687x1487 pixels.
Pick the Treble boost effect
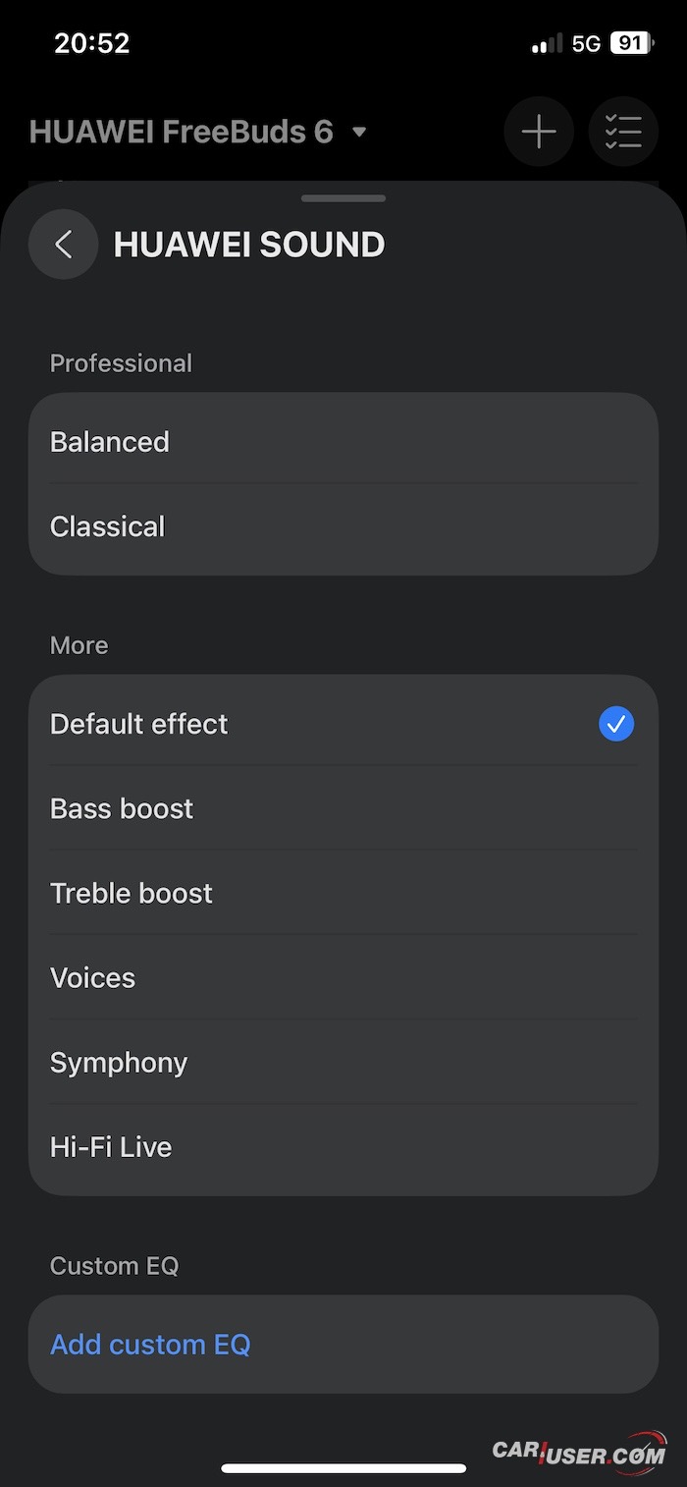[x=132, y=894]
